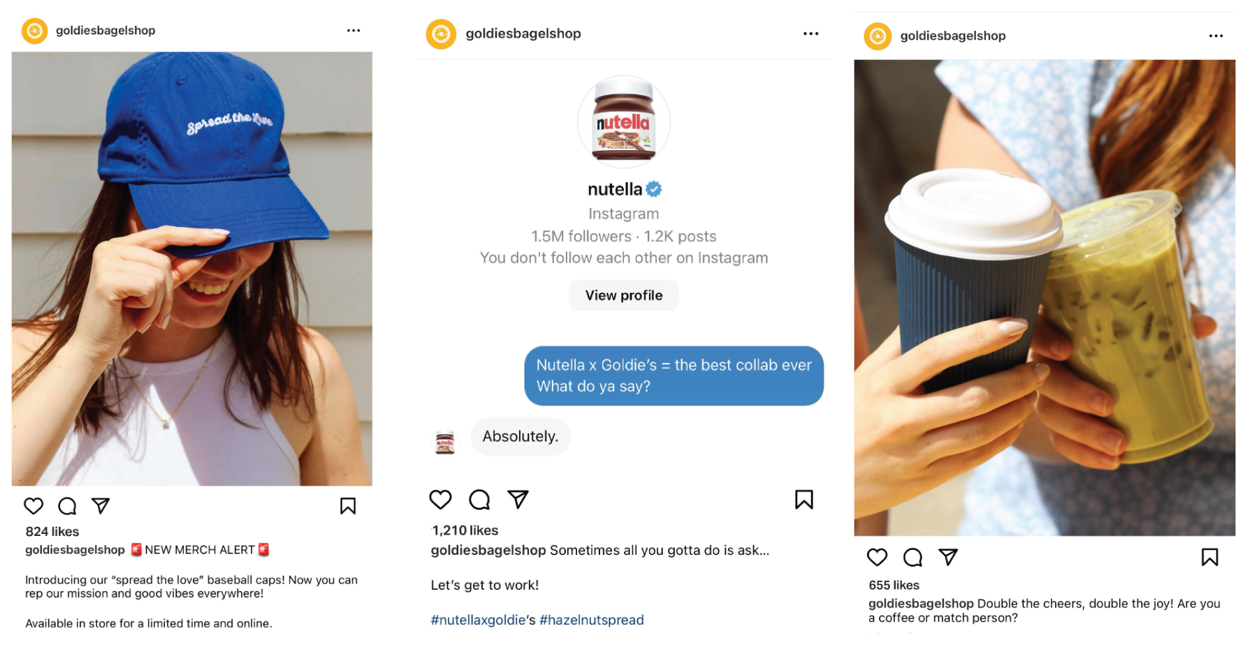Screen dimensions: 1252x656
Task: Save the Nutella collab post with bookmark
Action: coord(804,500)
